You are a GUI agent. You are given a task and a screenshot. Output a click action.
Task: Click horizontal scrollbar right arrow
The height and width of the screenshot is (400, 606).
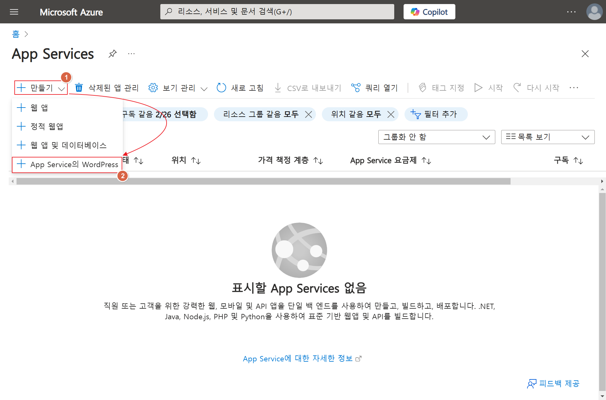coord(602,181)
